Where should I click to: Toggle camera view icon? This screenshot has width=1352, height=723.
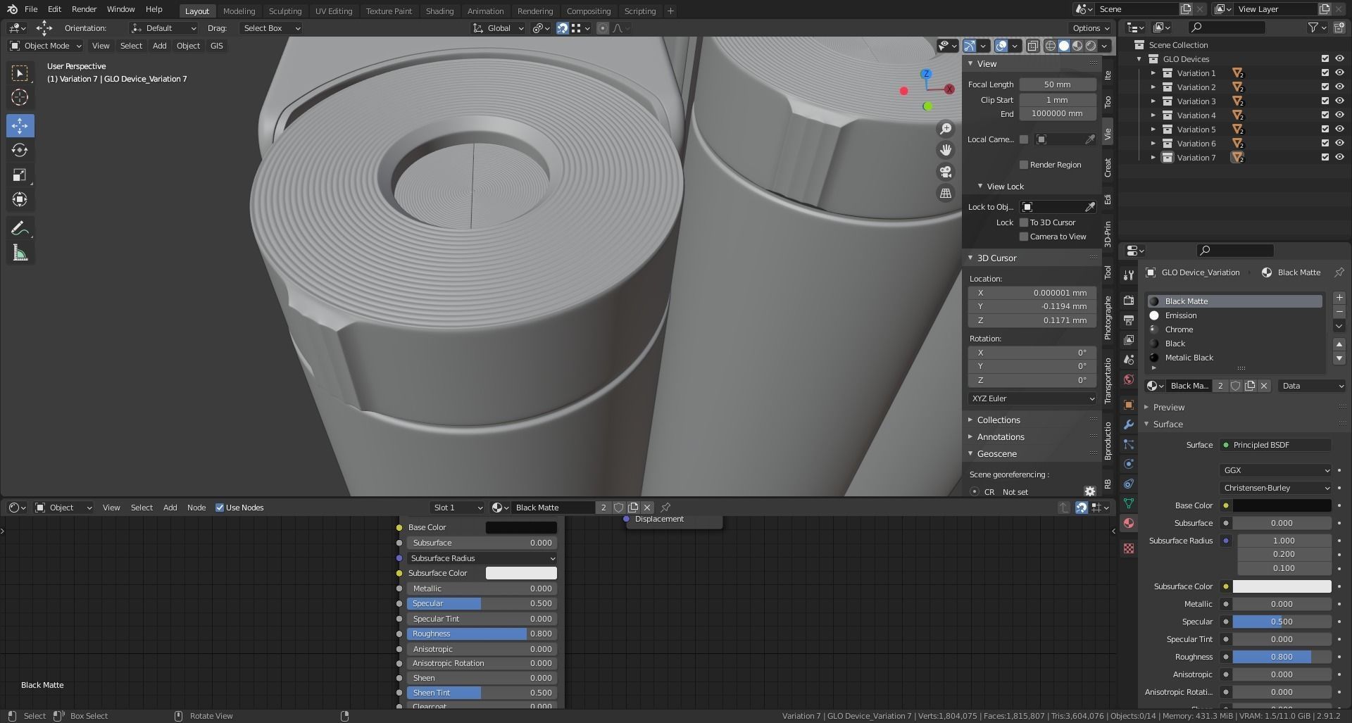pos(946,172)
